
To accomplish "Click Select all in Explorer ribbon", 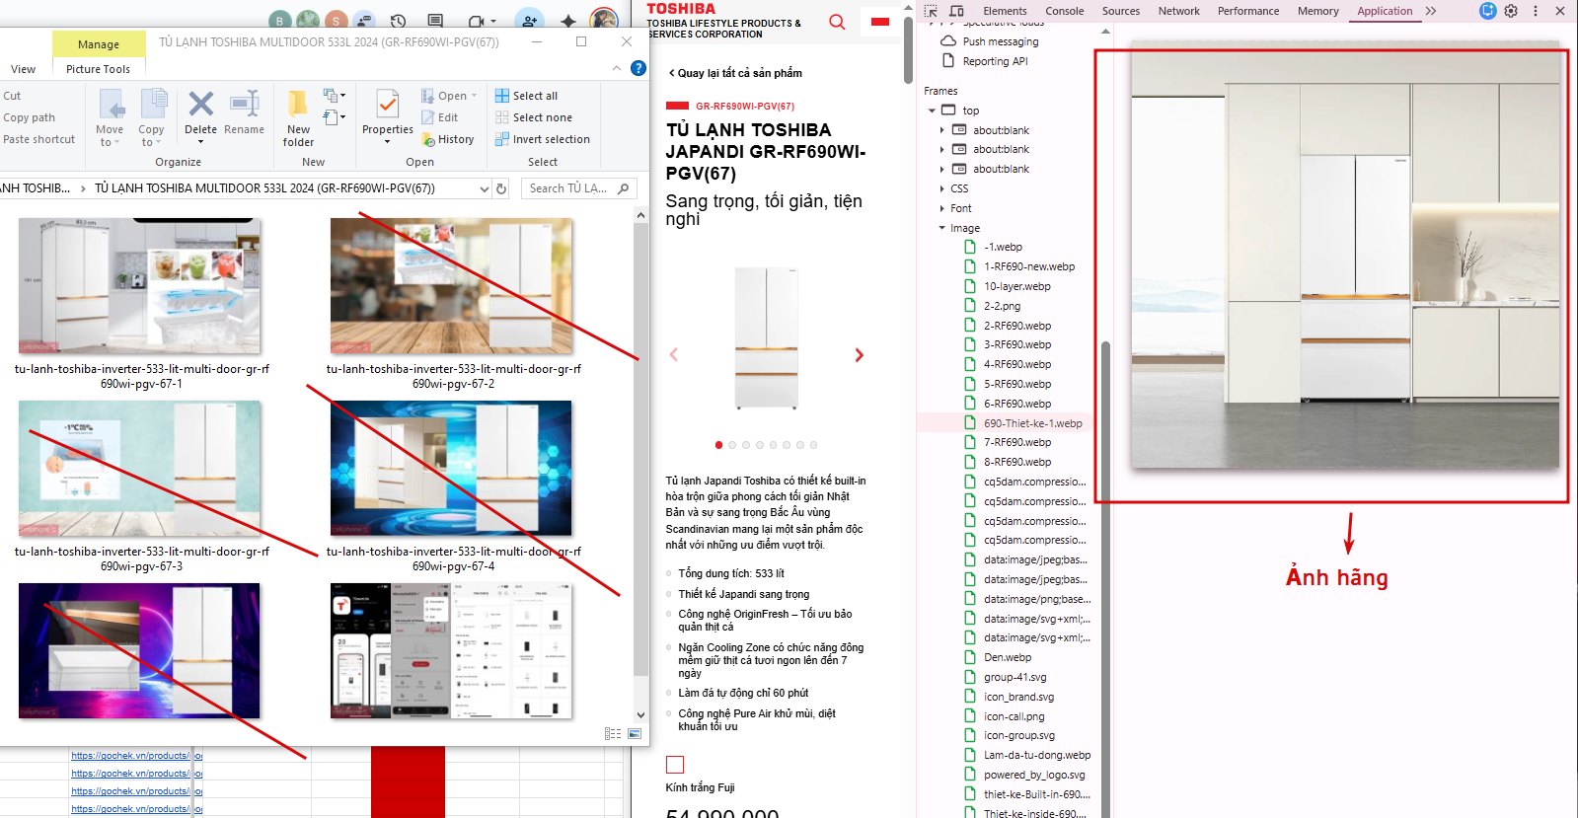I will click(527, 96).
